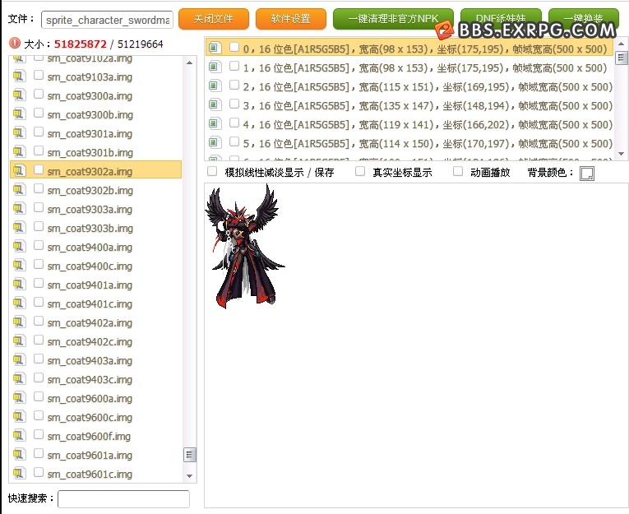Click the image icon of frame 5
The image size is (629, 514).
[x=215, y=143]
